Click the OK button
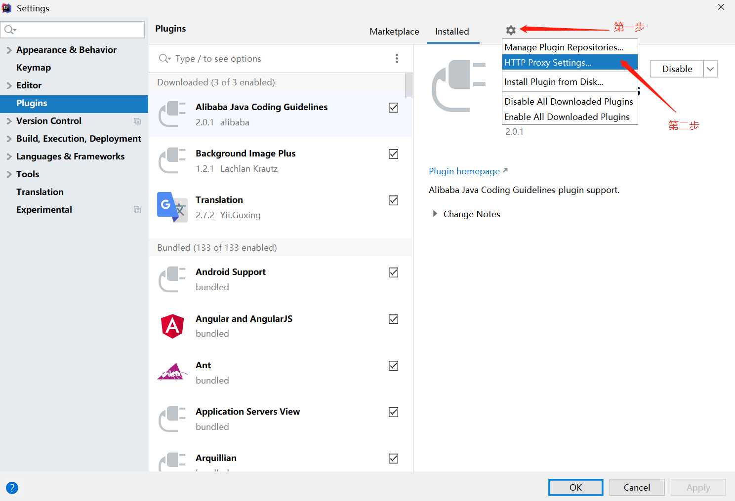This screenshot has width=735, height=501. 576,488
